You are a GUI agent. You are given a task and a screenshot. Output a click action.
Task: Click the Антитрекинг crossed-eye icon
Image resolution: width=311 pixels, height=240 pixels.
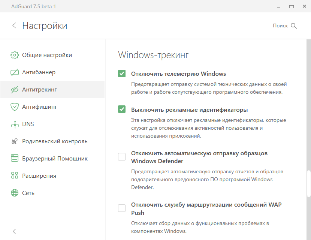pos(15,90)
